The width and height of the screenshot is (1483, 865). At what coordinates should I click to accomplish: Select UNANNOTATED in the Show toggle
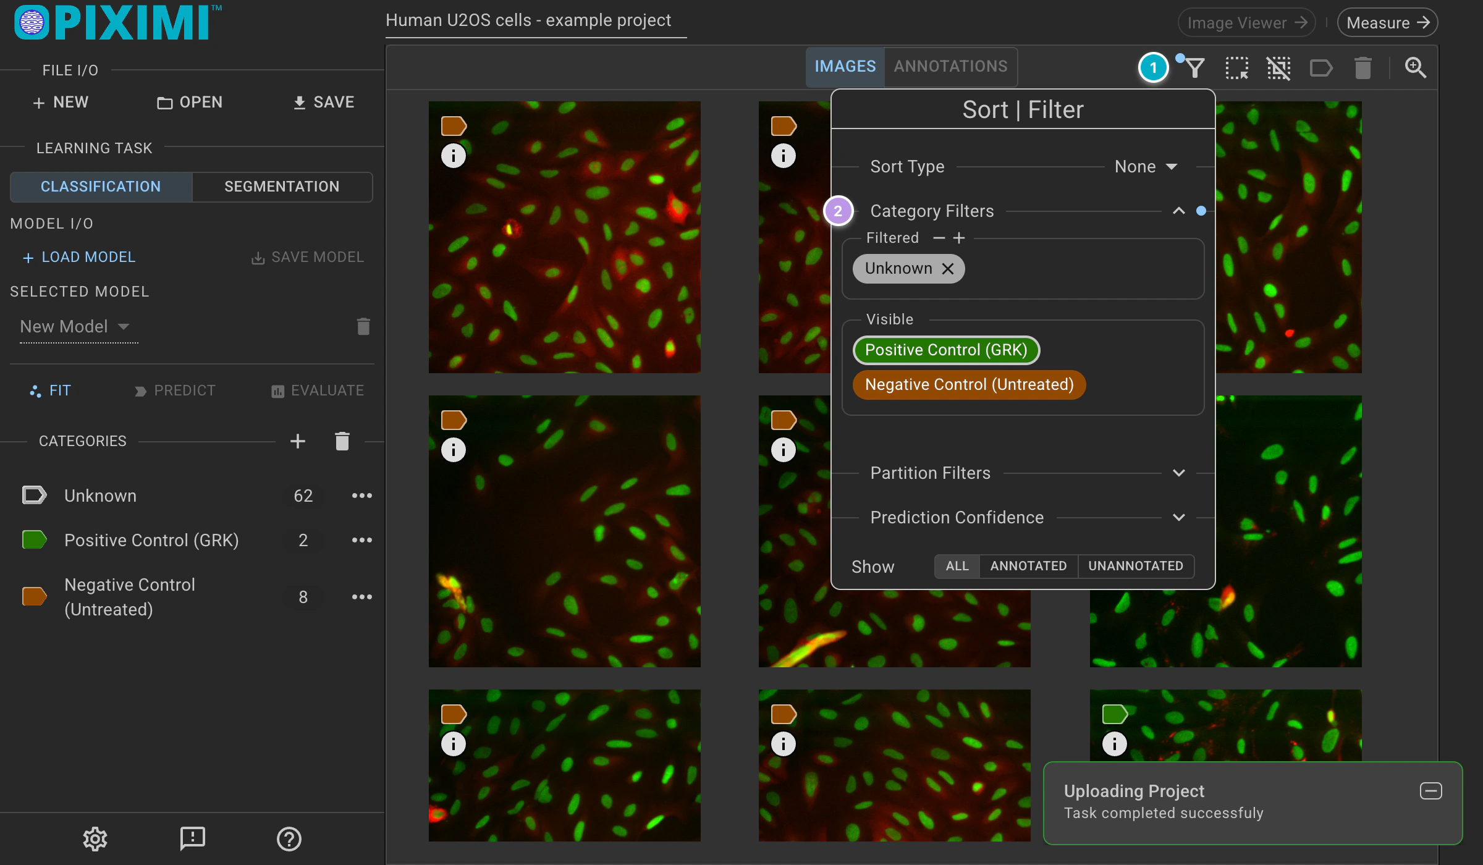1136,566
